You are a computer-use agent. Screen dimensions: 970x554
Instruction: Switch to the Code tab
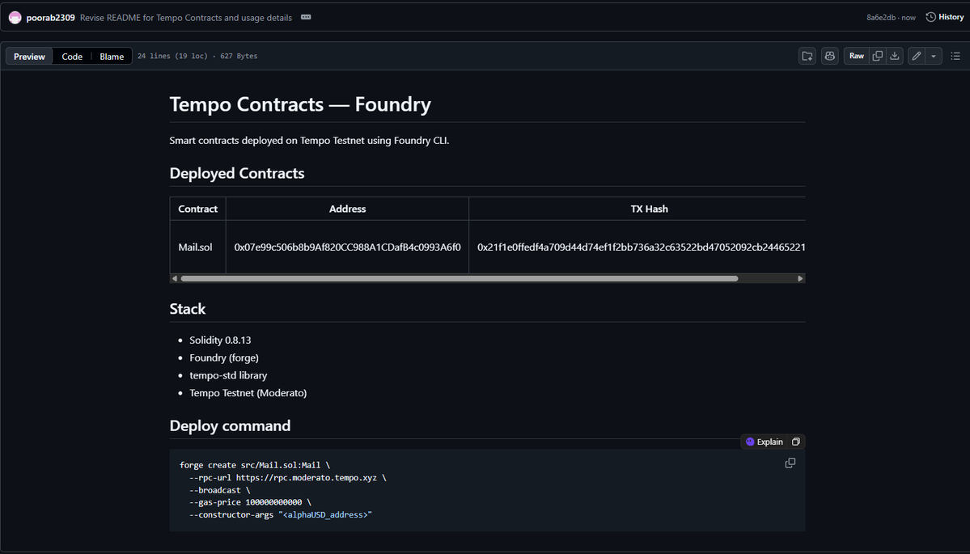72,57
